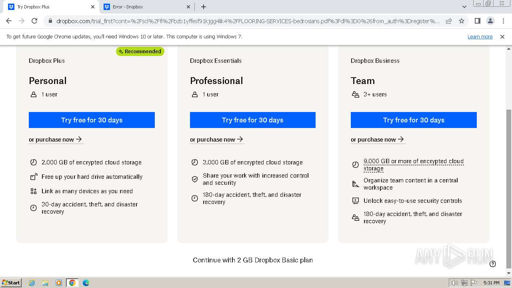The width and height of the screenshot is (512, 288).
Task: Click the icon beside Team 180-day recovery
Action: [x=355, y=218]
